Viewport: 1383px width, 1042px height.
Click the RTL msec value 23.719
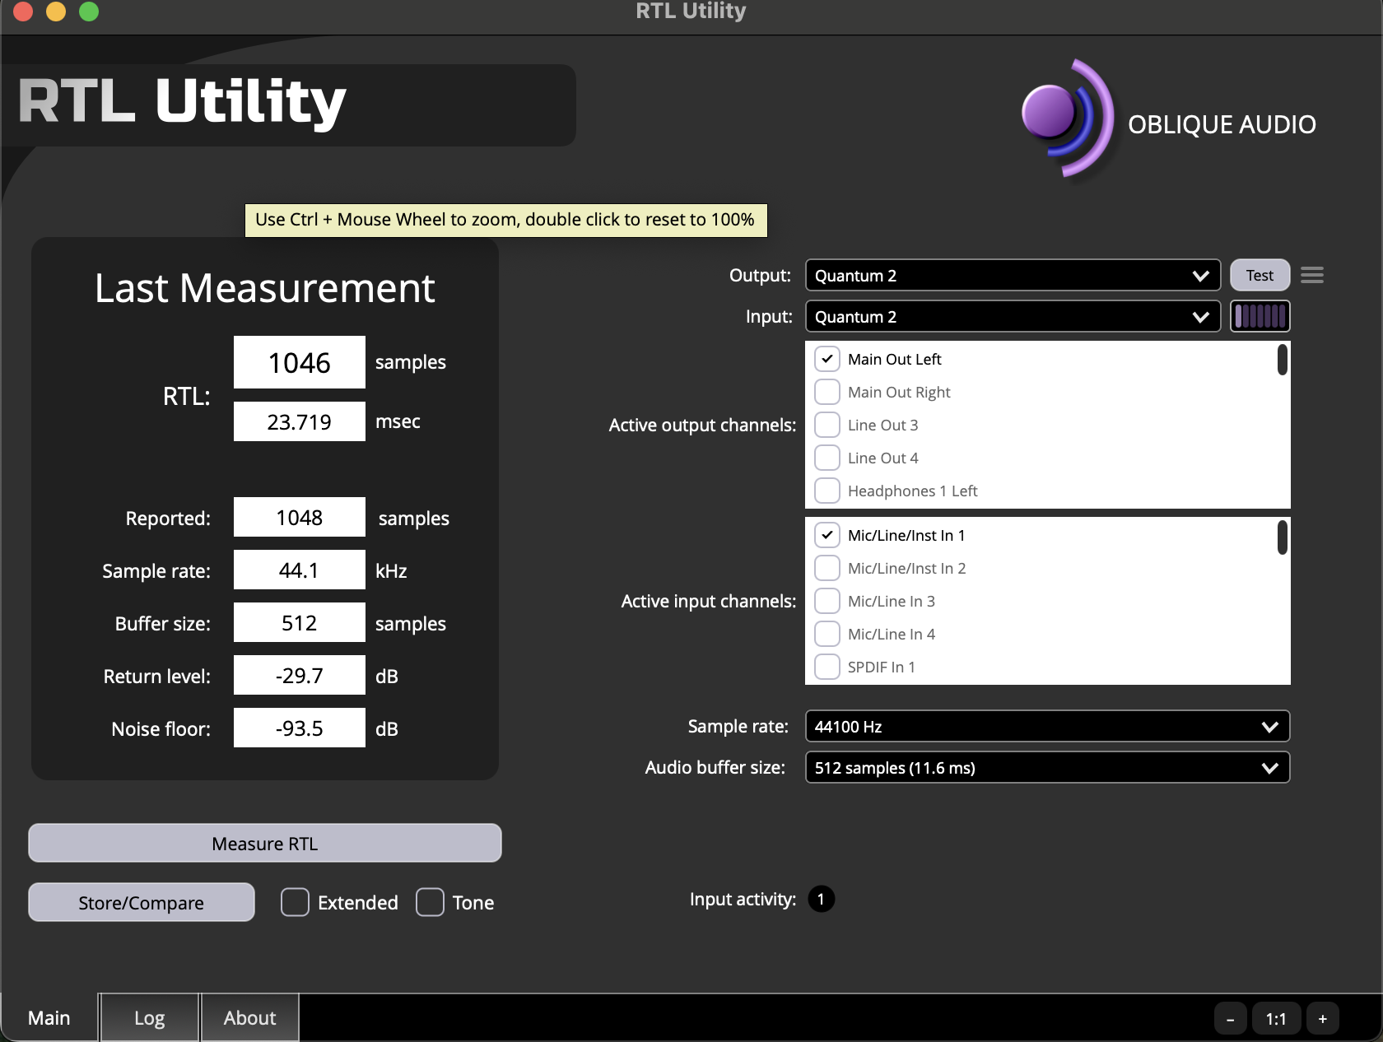[300, 421]
